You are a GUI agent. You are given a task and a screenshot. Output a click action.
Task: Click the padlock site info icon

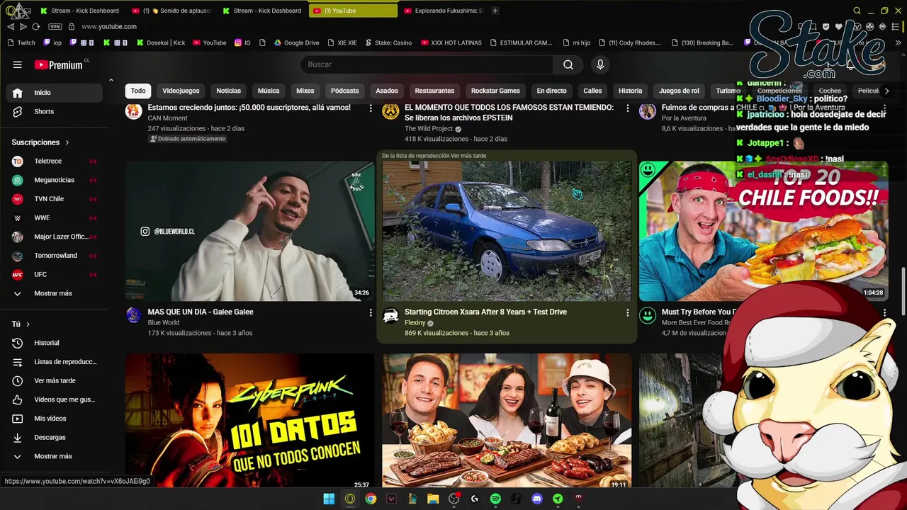point(71,26)
